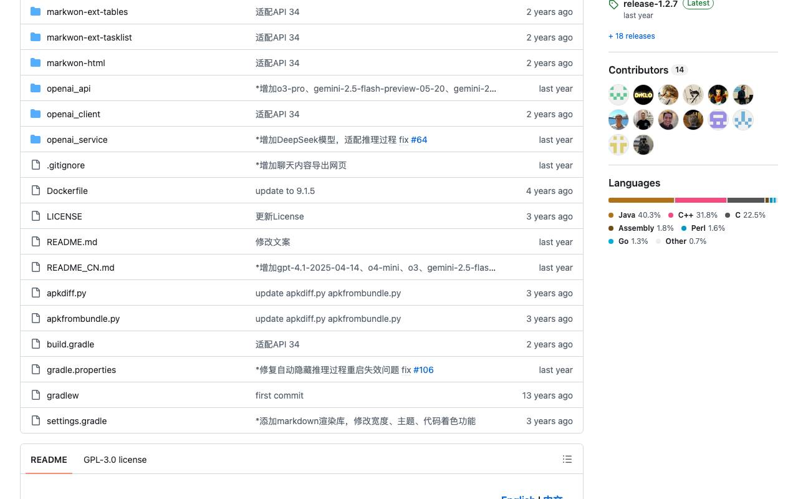
Task: Open the openai_service folder
Action: click(77, 140)
